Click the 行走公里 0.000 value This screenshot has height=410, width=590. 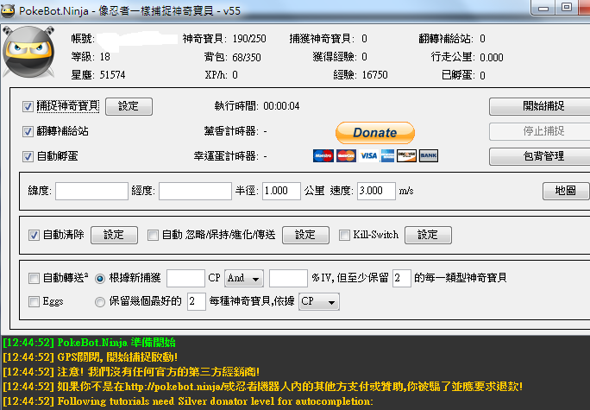click(x=492, y=57)
